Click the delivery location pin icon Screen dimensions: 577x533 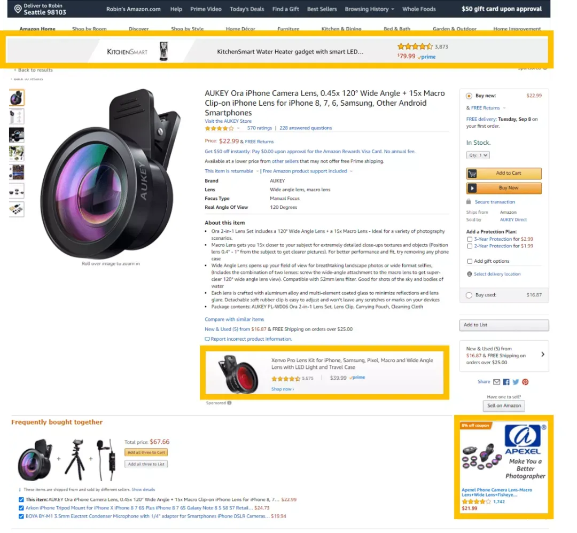(469, 274)
